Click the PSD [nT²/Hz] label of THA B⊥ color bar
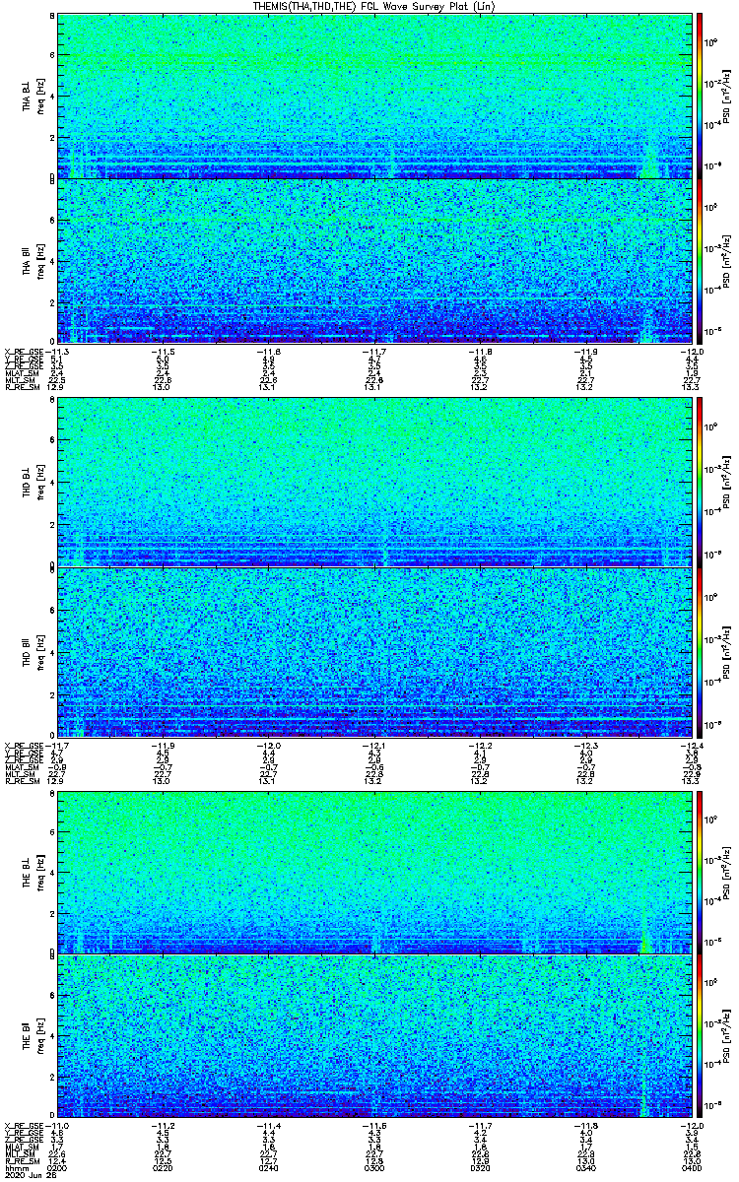This screenshot has width=739, height=1182. [x=726, y=97]
